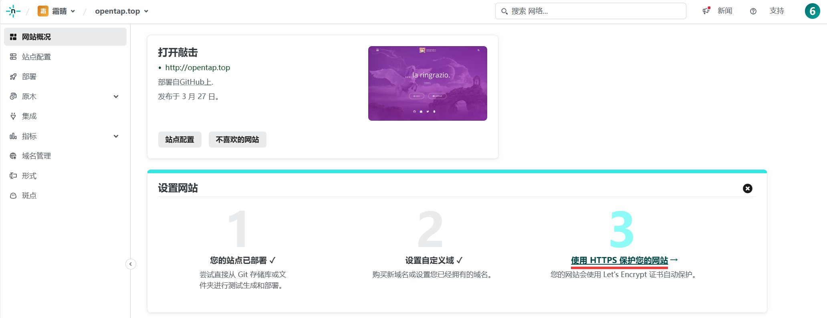Click the 原木 logs sidebar icon

pos(13,96)
